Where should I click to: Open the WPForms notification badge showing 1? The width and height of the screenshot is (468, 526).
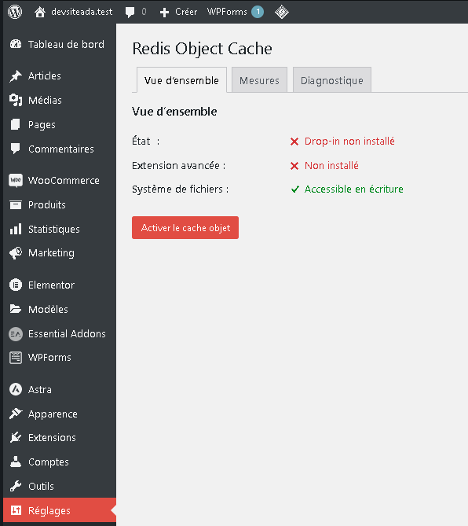[x=258, y=12]
